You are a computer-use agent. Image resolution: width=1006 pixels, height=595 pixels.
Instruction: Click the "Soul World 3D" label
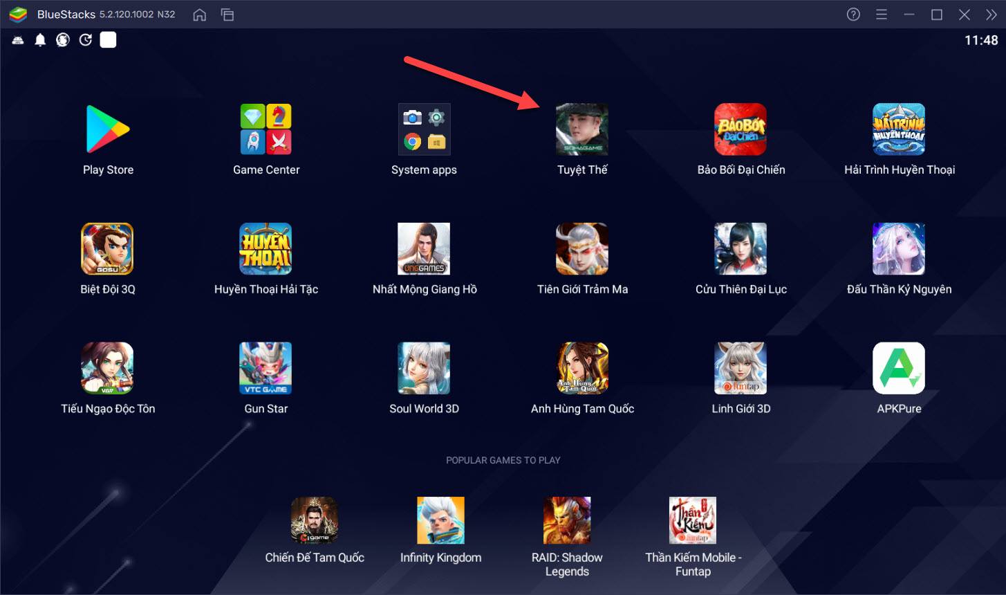tap(424, 408)
